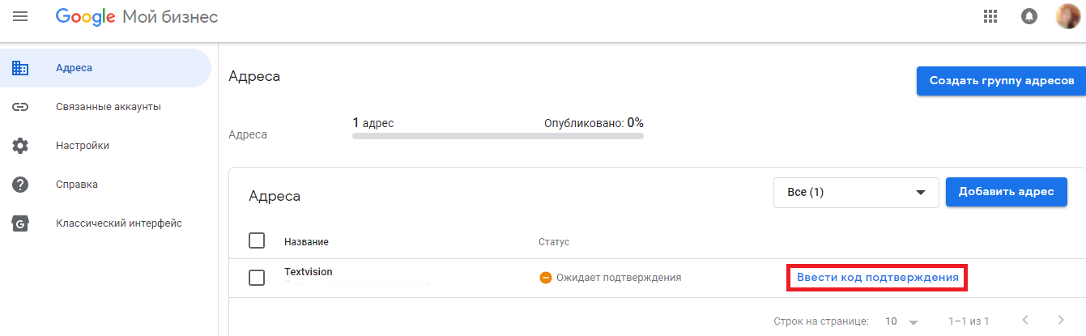Select Связанные аккаунты in the sidebar
The image size is (1086, 336).
pos(108,107)
